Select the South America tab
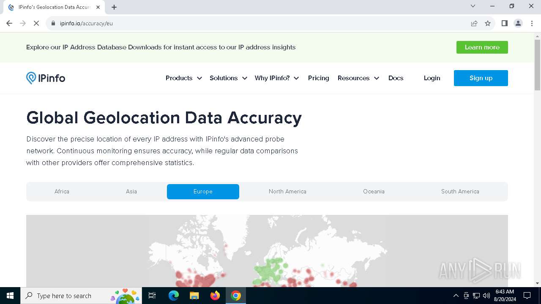 [x=460, y=192]
